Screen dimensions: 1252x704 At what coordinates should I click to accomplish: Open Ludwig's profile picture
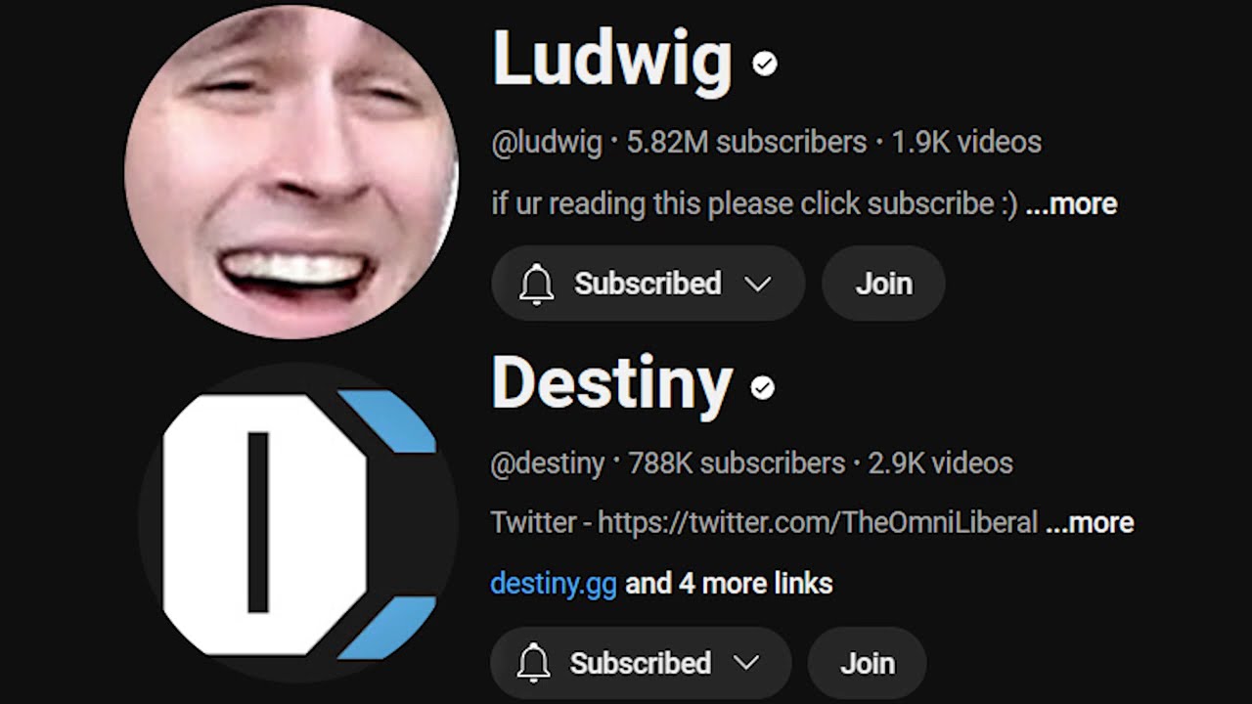(x=291, y=172)
